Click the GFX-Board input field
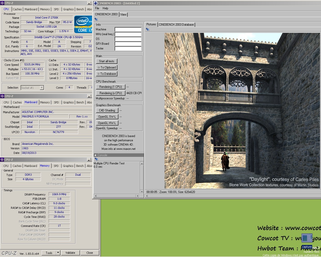Image resolution: width=321 pixels, height=257 pixels. click(128, 44)
